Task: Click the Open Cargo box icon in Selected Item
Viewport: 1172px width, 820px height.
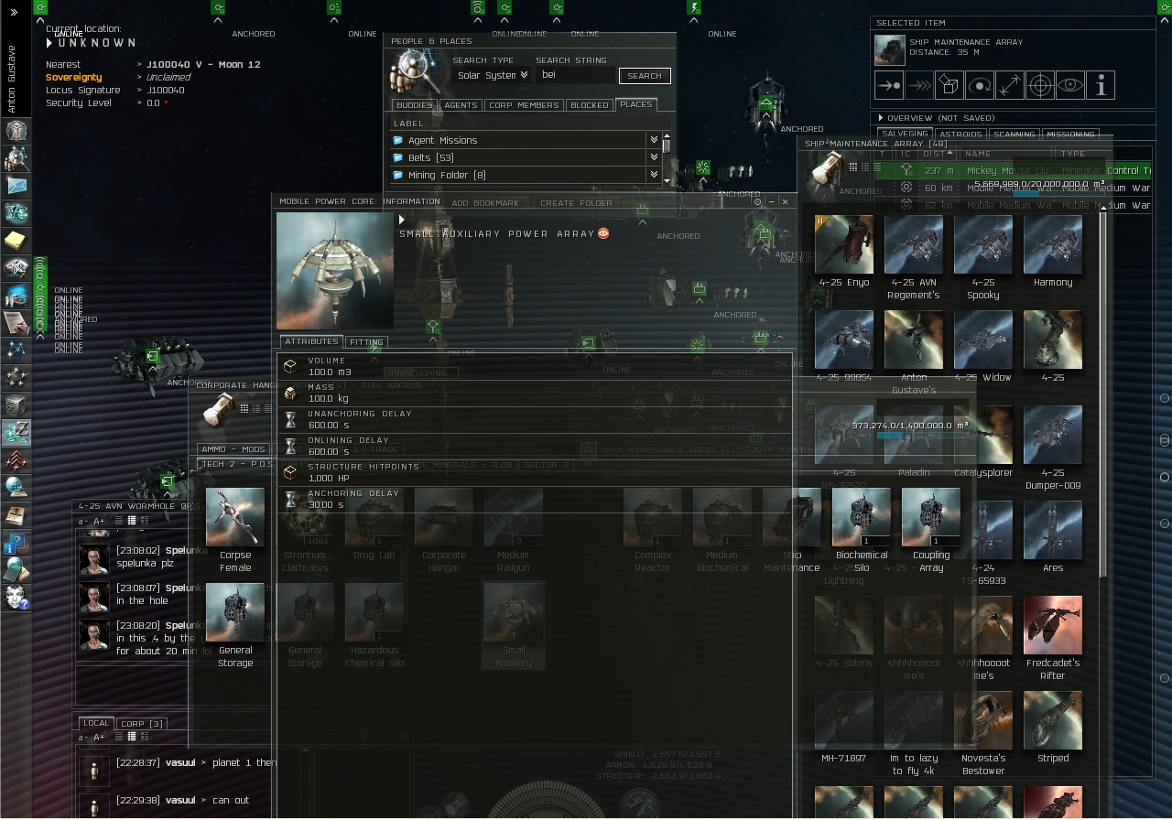Action: [x=950, y=85]
